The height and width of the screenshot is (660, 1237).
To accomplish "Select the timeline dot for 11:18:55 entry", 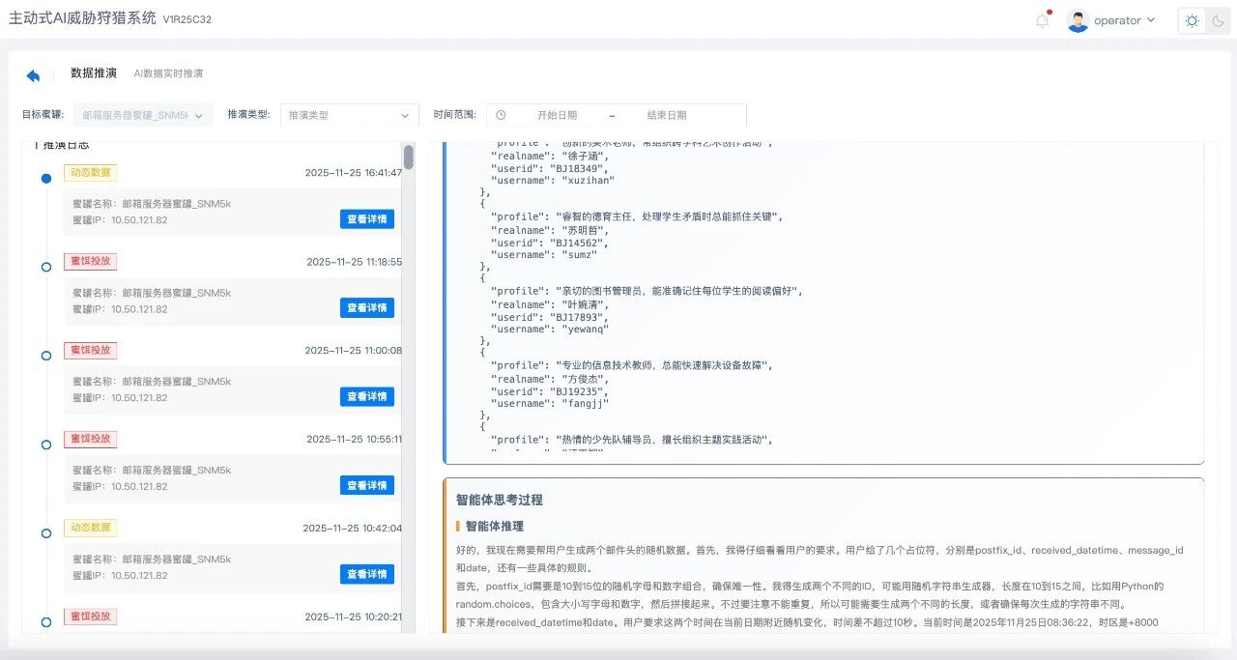I will 46,267.
